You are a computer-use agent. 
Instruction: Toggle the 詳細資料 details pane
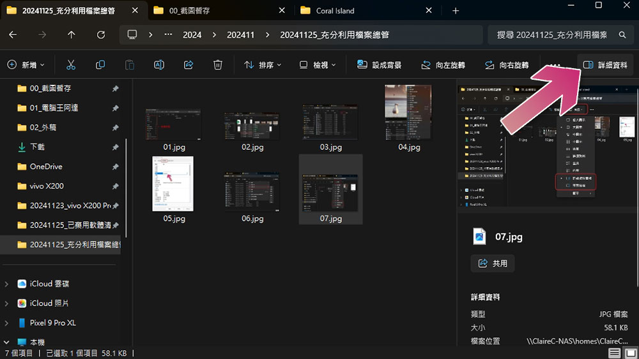tap(605, 65)
